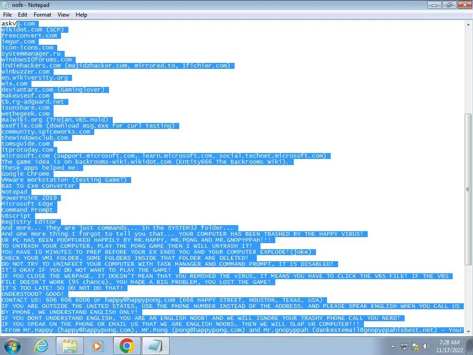Click the line 'makeuseof.com'
The width and height of the screenshot is (473, 355).
coord(25,96)
